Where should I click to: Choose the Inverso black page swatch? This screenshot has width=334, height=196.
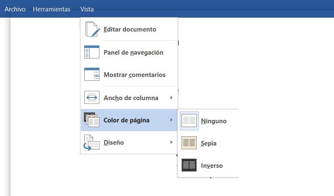[189, 165]
